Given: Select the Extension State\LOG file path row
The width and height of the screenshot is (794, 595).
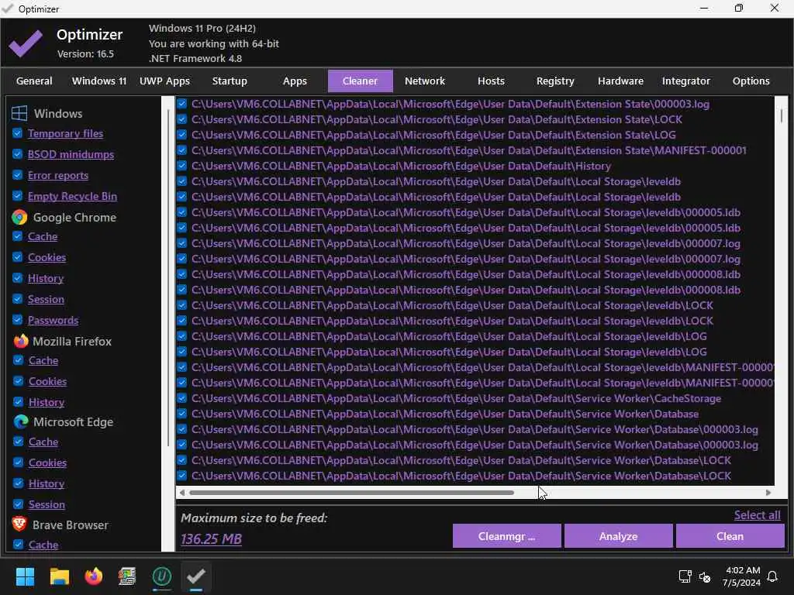Looking at the screenshot, I should tap(433, 135).
